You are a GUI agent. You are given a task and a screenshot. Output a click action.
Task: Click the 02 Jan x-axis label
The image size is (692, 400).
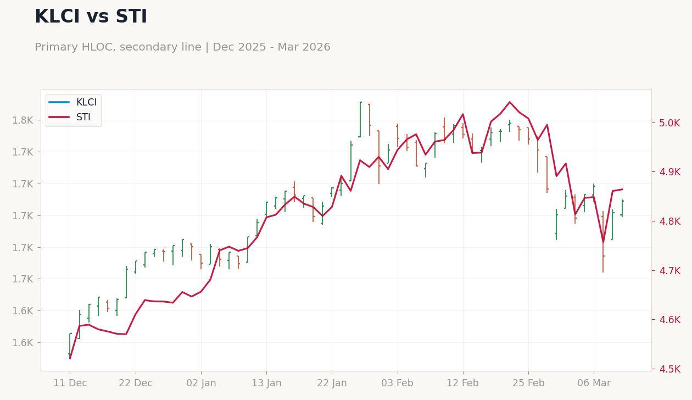[x=201, y=383]
